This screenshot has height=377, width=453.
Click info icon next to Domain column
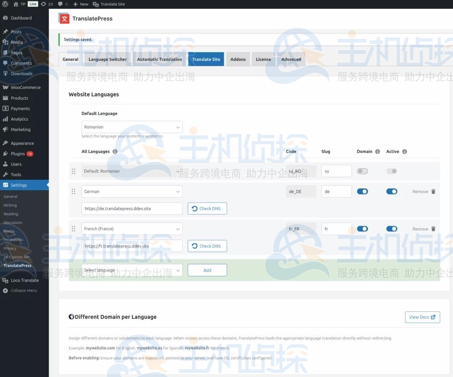(377, 152)
